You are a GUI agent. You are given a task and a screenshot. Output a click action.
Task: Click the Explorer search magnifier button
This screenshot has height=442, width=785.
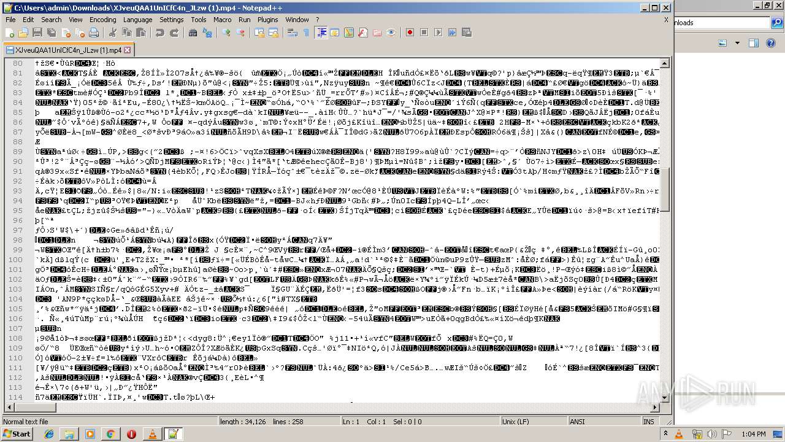(778, 23)
